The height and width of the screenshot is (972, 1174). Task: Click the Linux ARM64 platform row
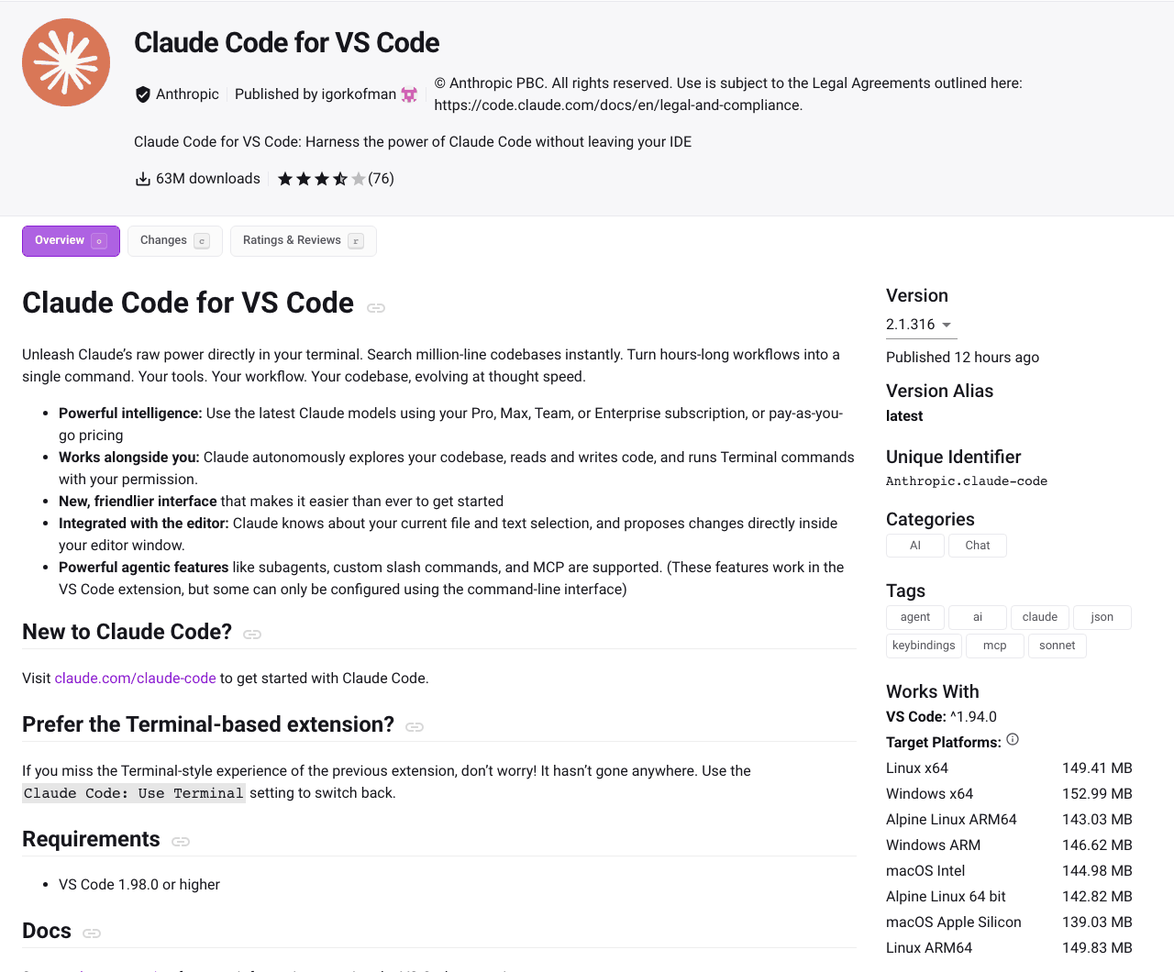1009,948
